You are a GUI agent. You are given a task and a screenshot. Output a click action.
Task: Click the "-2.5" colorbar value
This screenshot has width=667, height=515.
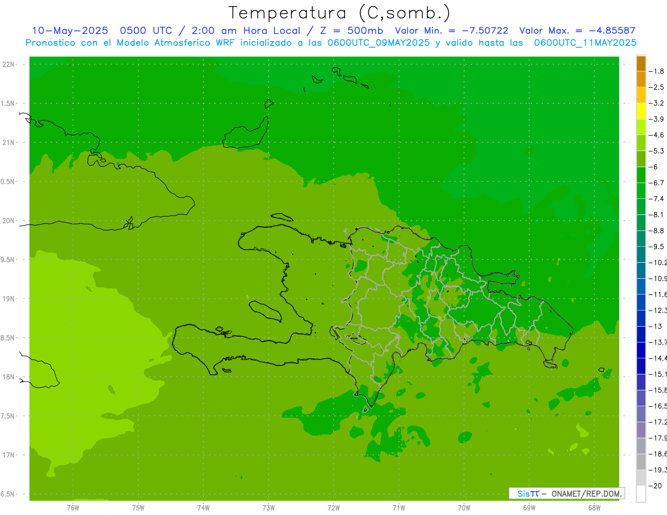coord(656,87)
